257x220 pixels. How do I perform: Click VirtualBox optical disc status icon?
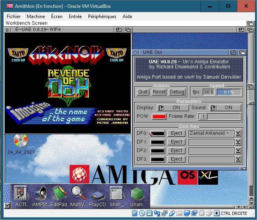[x=142, y=213]
